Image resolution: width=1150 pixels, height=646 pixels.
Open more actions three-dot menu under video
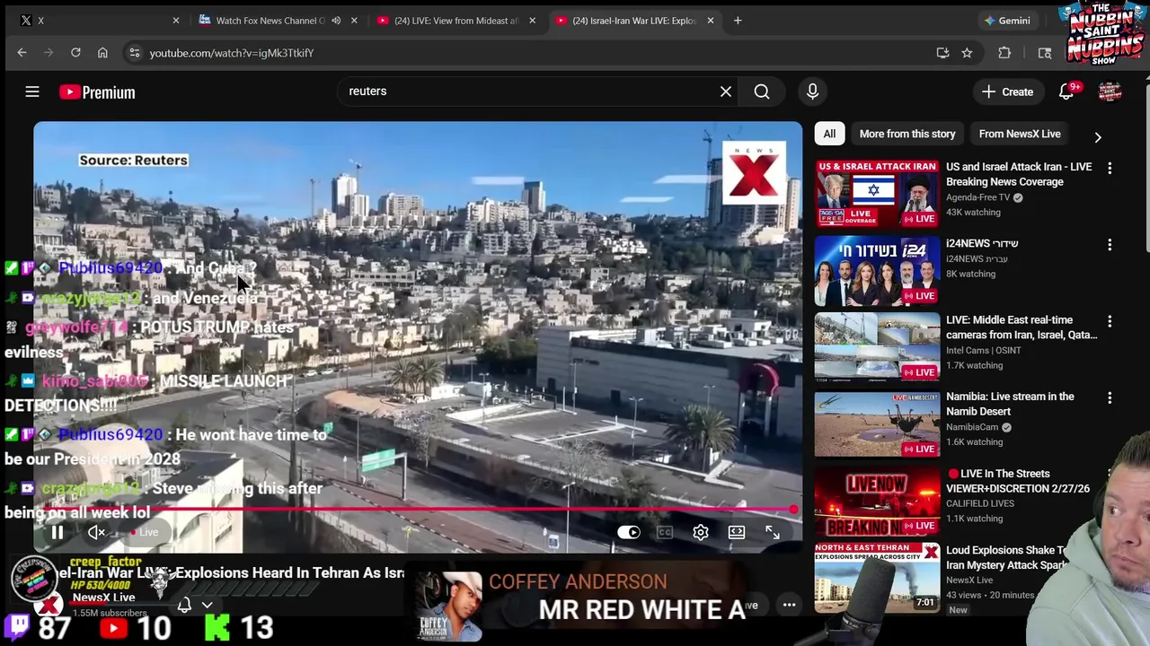(789, 605)
